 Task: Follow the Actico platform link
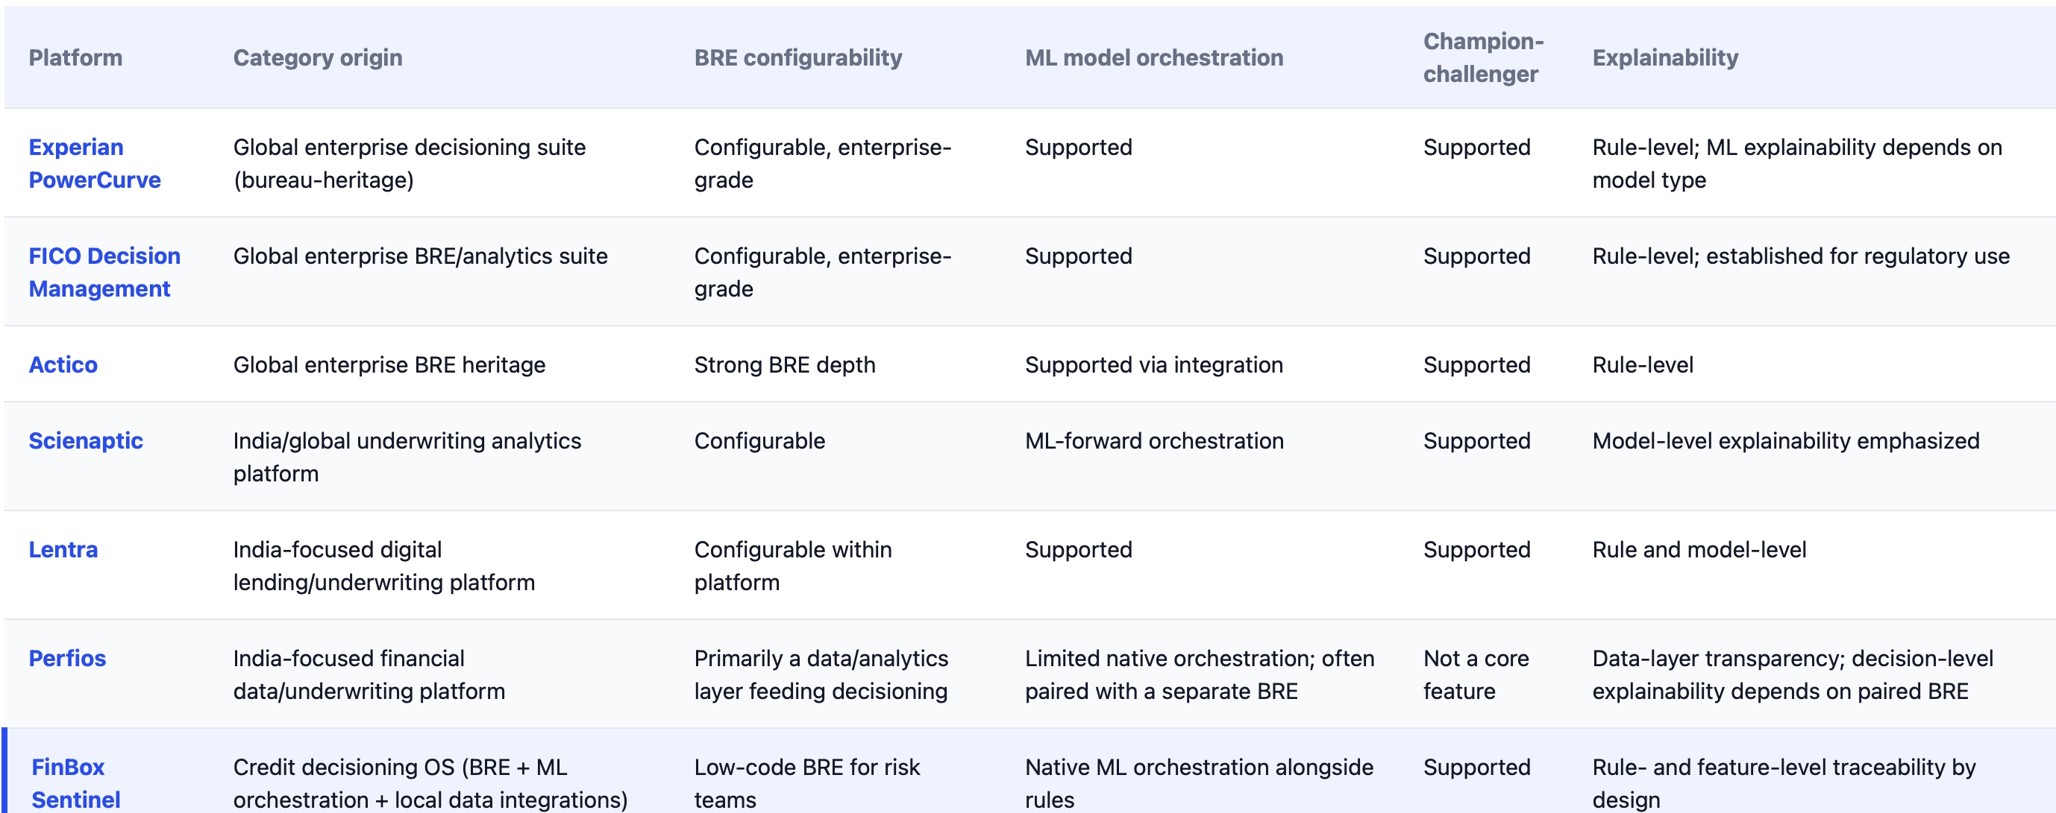(x=63, y=364)
